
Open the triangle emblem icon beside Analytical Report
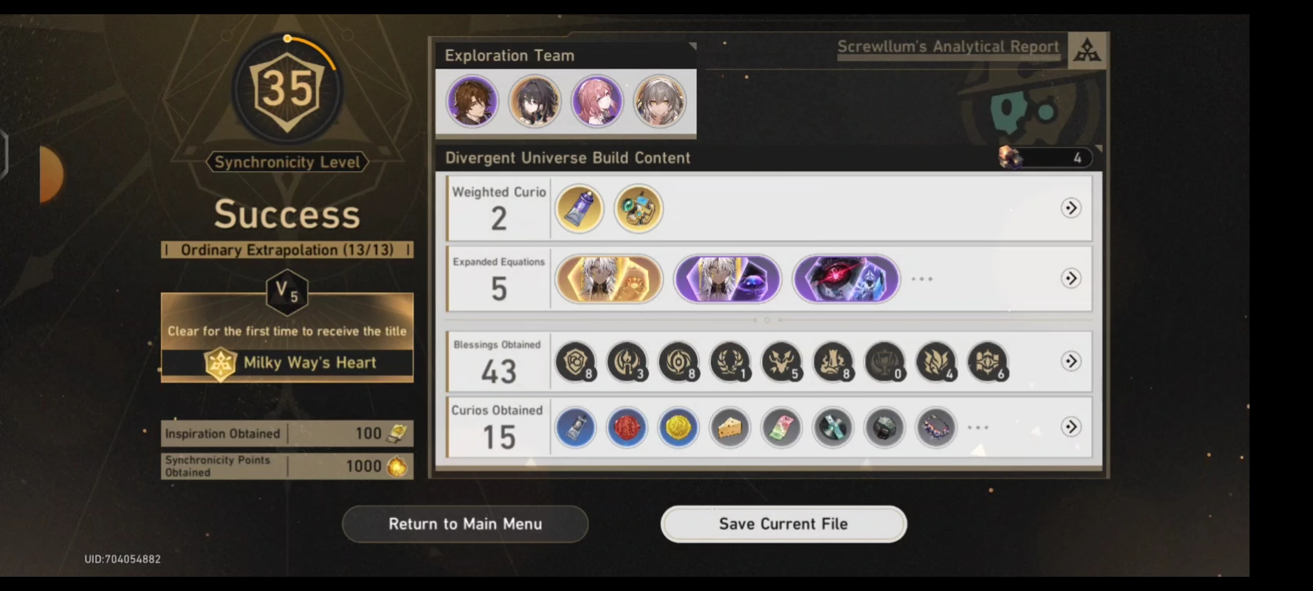pyautogui.click(x=1087, y=50)
